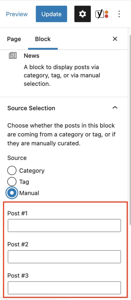Click the News block newspaper icon
This screenshot has height=300, width=131.
click(13, 56)
